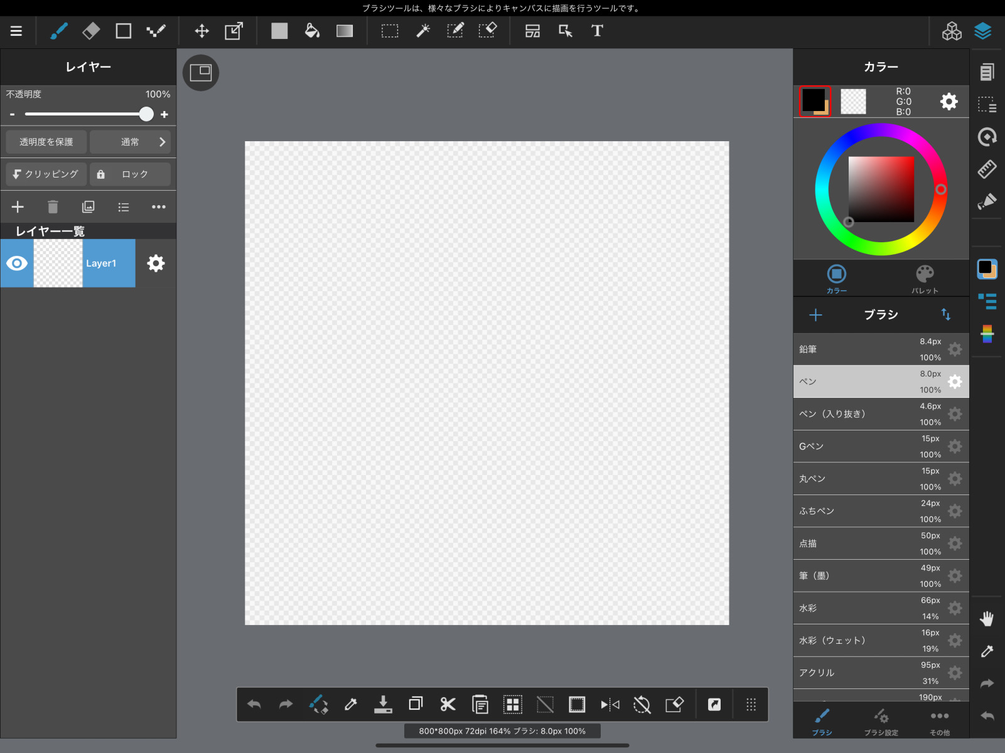Screen dimensions: 1005x753
Task: Select the Gradient tool
Action: pos(345,31)
